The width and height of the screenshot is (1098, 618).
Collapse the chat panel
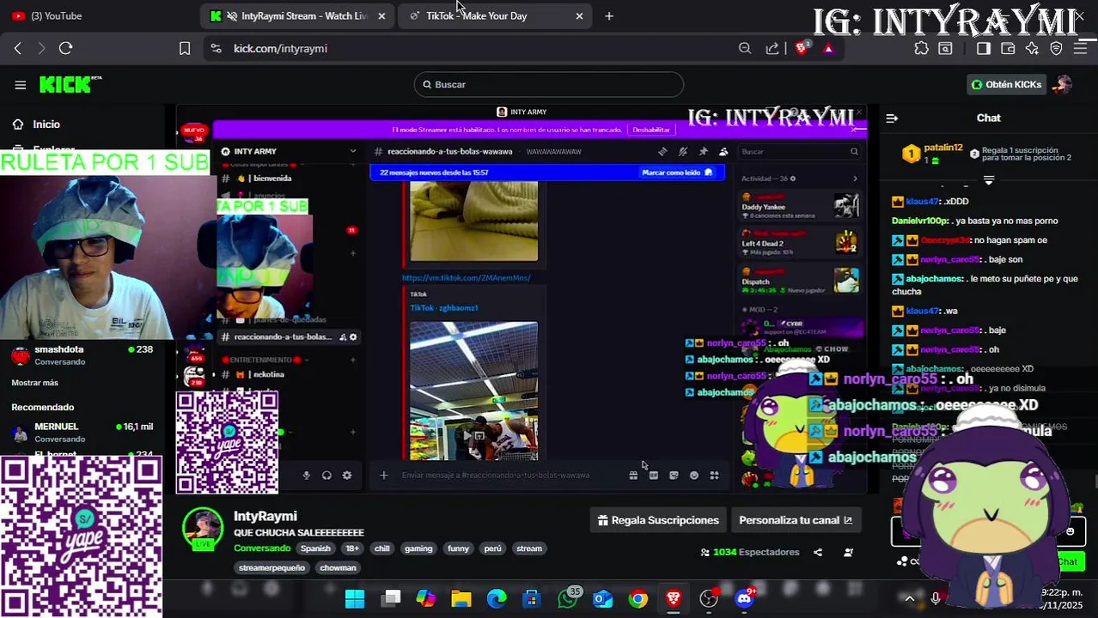(x=892, y=118)
